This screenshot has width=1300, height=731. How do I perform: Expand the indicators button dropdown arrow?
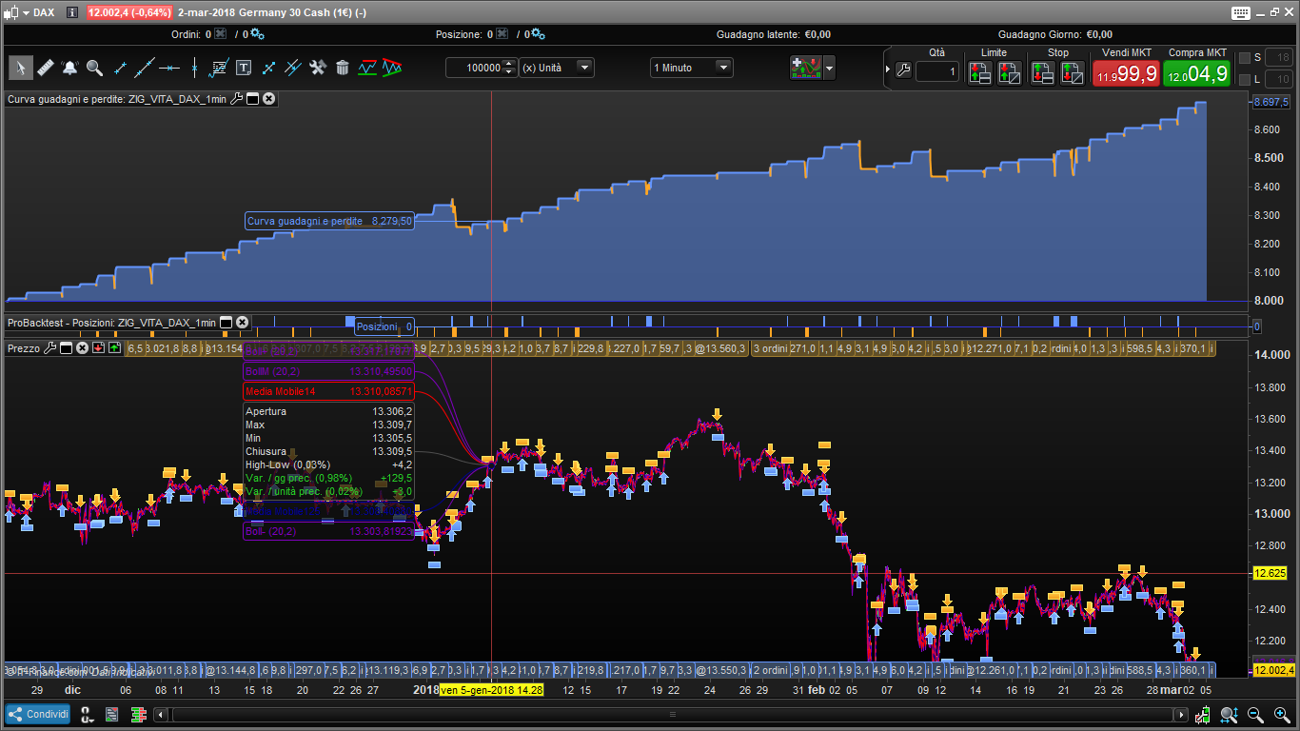click(830, 68)
